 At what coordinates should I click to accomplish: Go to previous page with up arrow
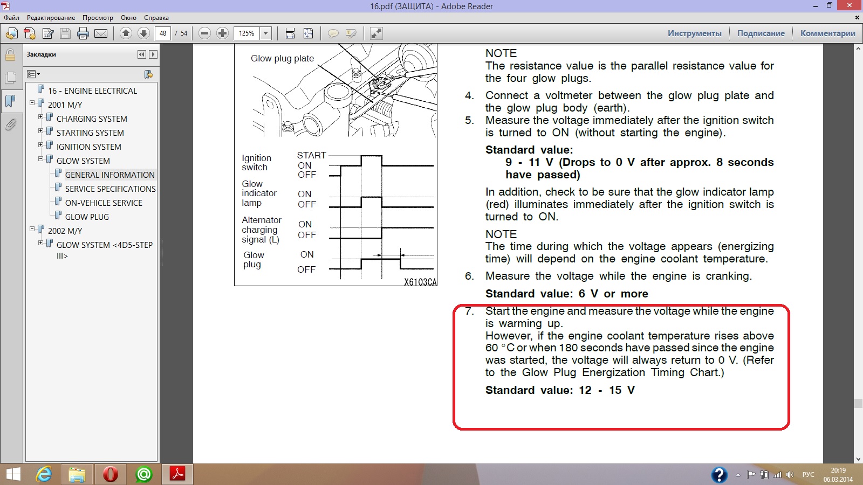126,33
